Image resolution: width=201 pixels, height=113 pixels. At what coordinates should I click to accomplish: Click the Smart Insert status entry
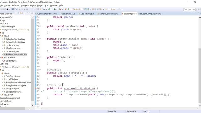click(x=132, y=112)
